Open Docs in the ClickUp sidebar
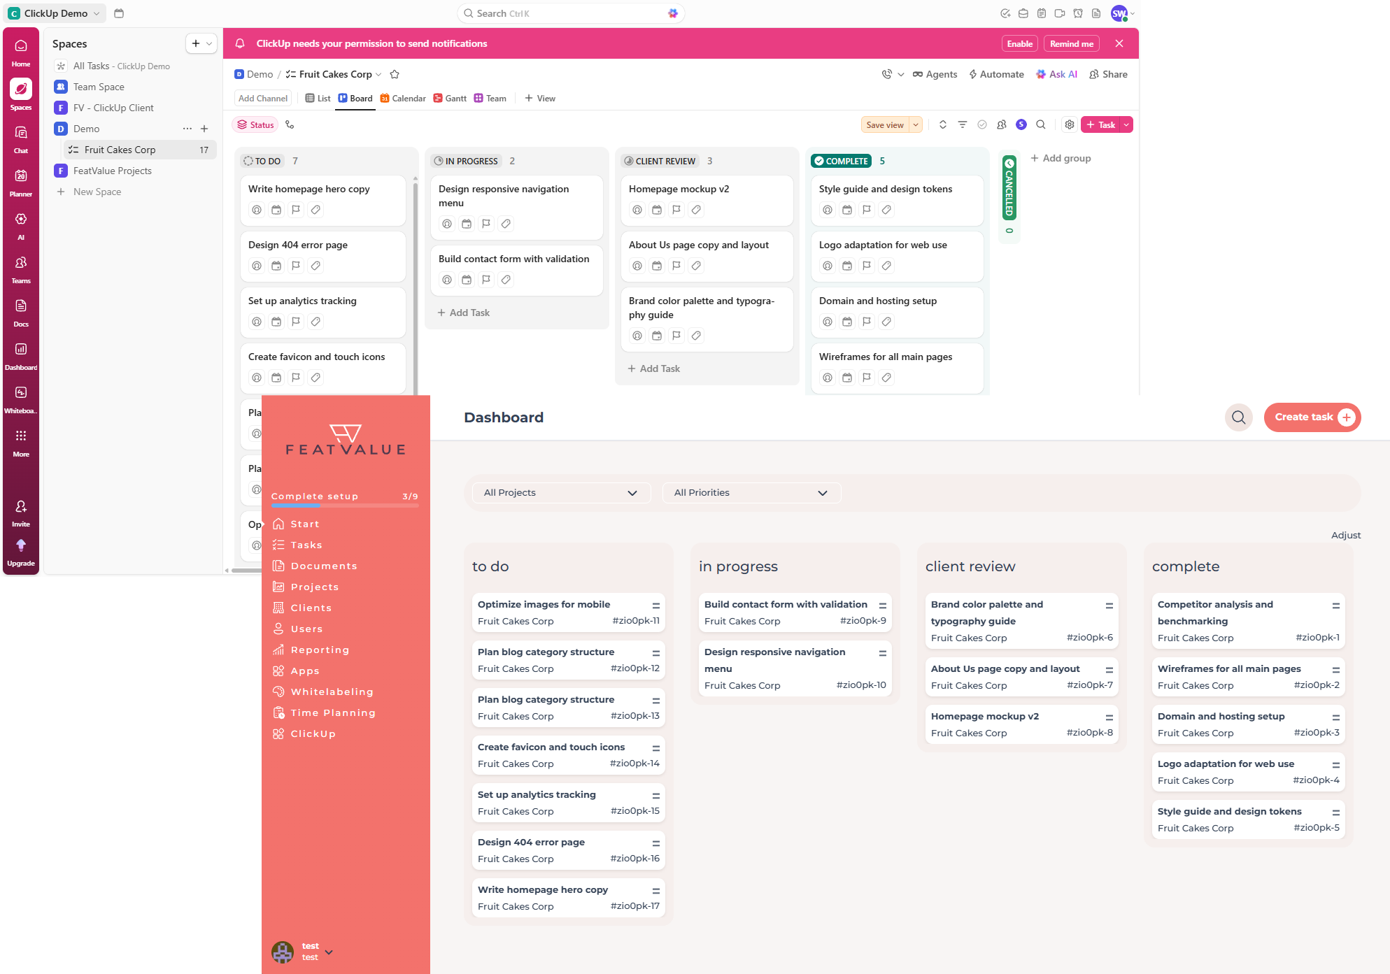The height and width of the screenshot is (974, 1390). point(21,313)
